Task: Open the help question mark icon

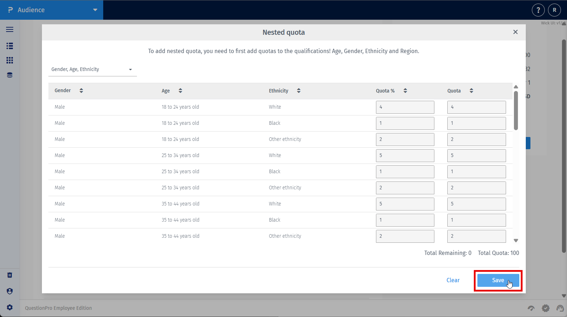Action: tap(538, 10)
